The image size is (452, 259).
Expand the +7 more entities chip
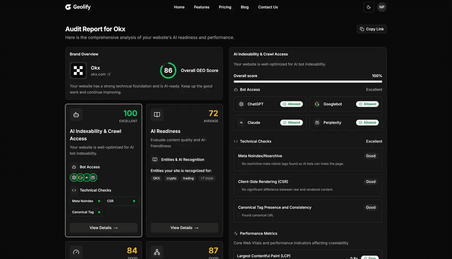206,178
